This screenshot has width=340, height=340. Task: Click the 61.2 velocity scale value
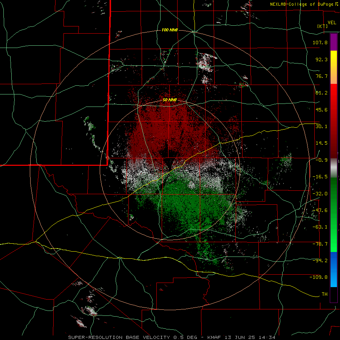point(321,93)
